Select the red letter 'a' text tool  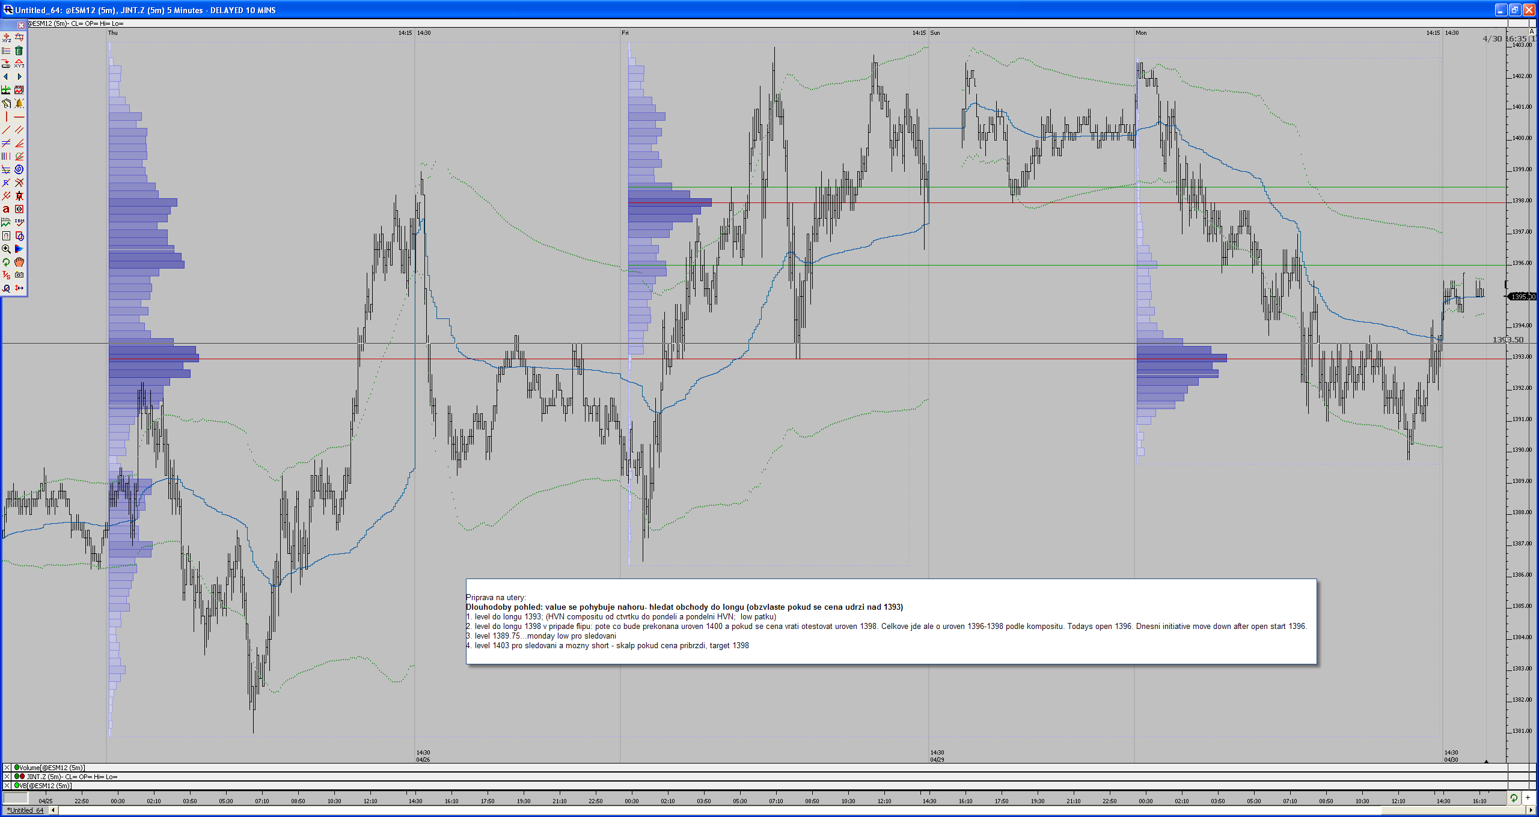6,209
